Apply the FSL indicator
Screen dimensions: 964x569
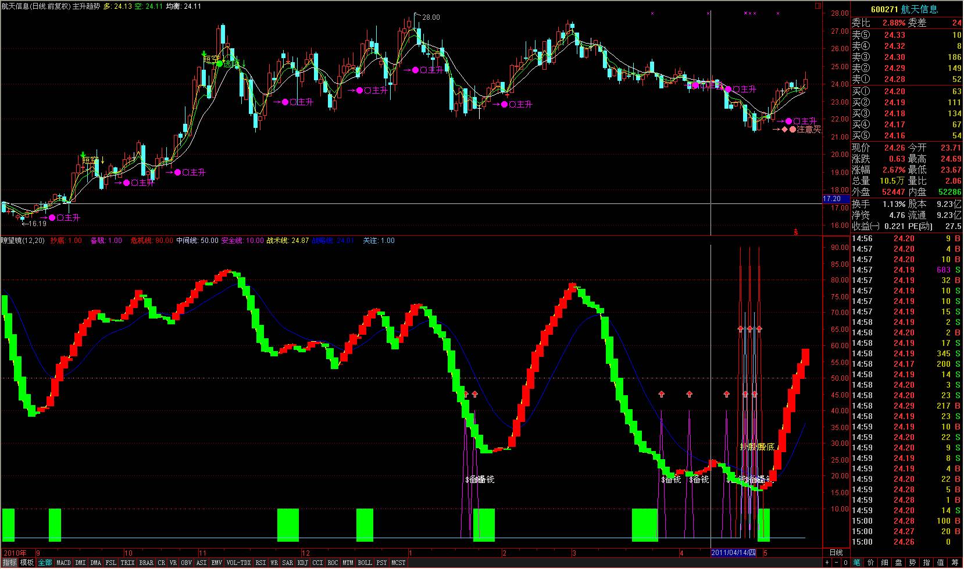point(111,563)
